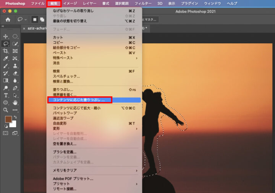
Task: Choose 最後の状態を切り替え menu item
Action: point(94,21)
